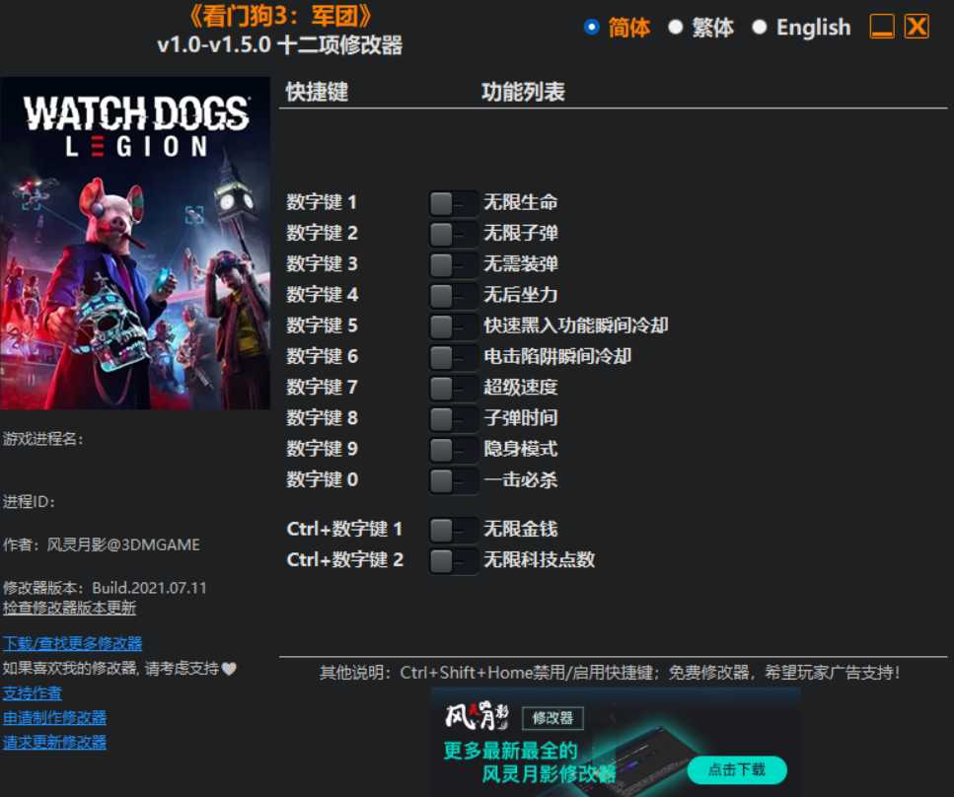
Task: Click the 数字键 5 hotkey label
Action: click(x=322, y=326)
